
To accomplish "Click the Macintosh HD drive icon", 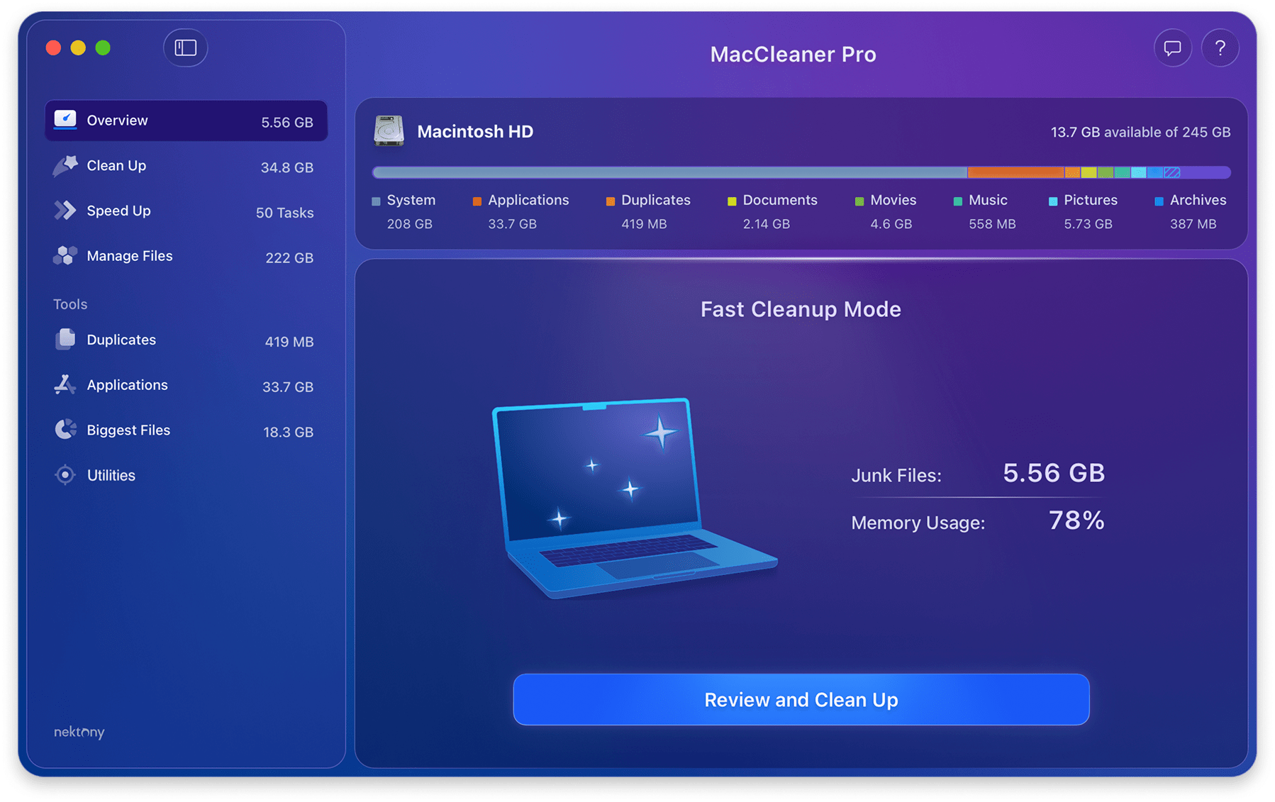I will point(389,131).
